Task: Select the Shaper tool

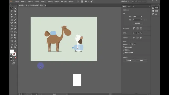Action: pos(12,23)
